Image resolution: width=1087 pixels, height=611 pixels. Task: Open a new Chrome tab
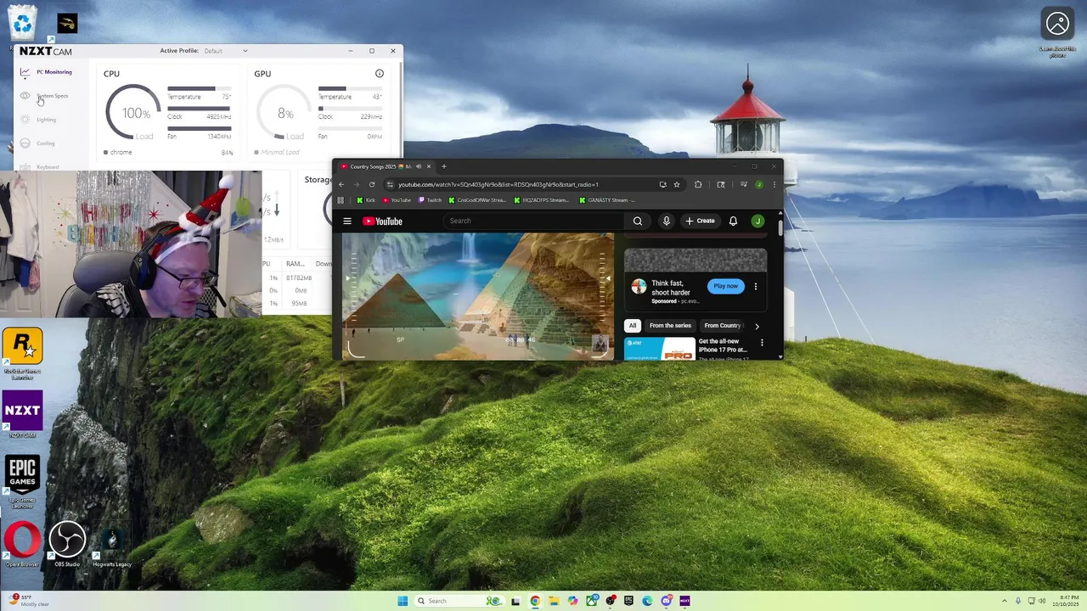coord(443,166)
